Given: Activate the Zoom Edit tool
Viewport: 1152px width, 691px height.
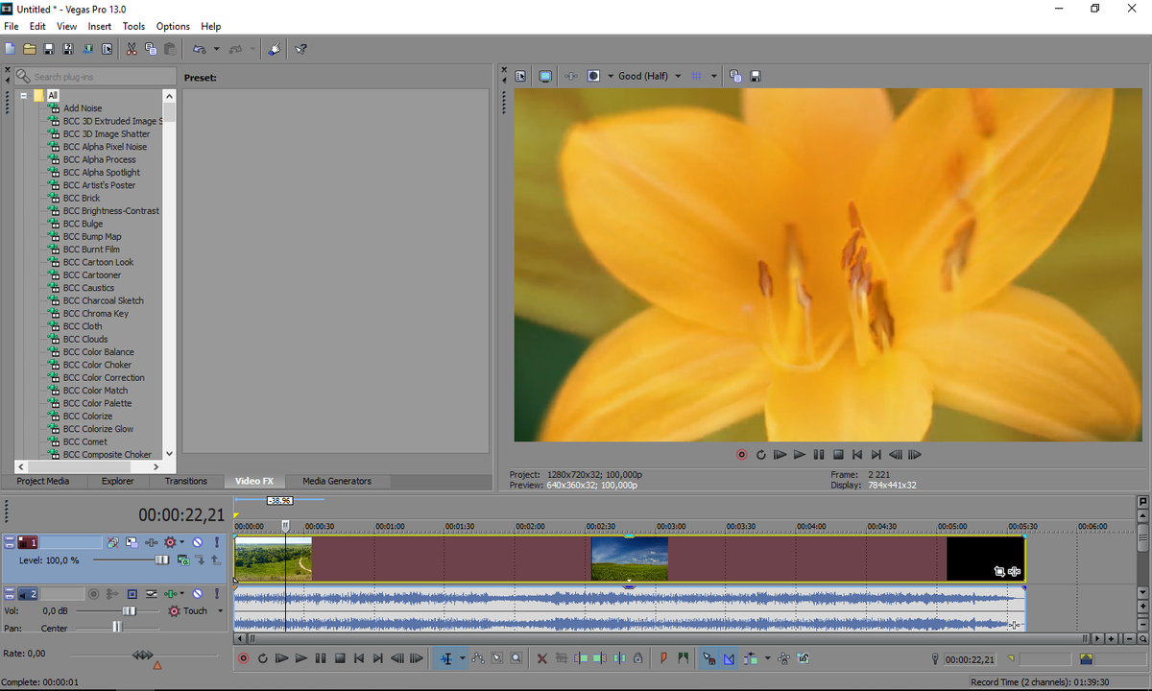Looking at the screenshot, I should point(516,658).
